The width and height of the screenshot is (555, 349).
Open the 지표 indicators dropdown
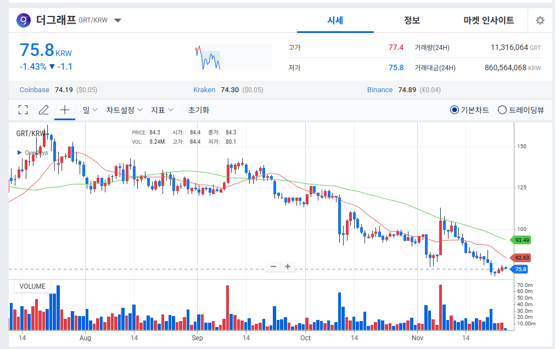coord(162,110)
